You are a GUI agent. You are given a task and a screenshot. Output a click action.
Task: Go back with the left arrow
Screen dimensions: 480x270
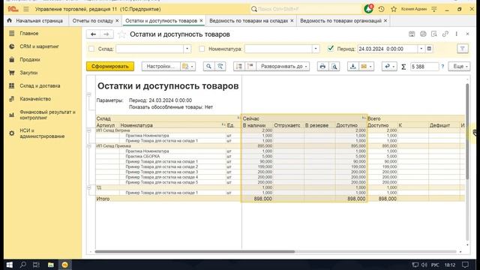(93, 34)
